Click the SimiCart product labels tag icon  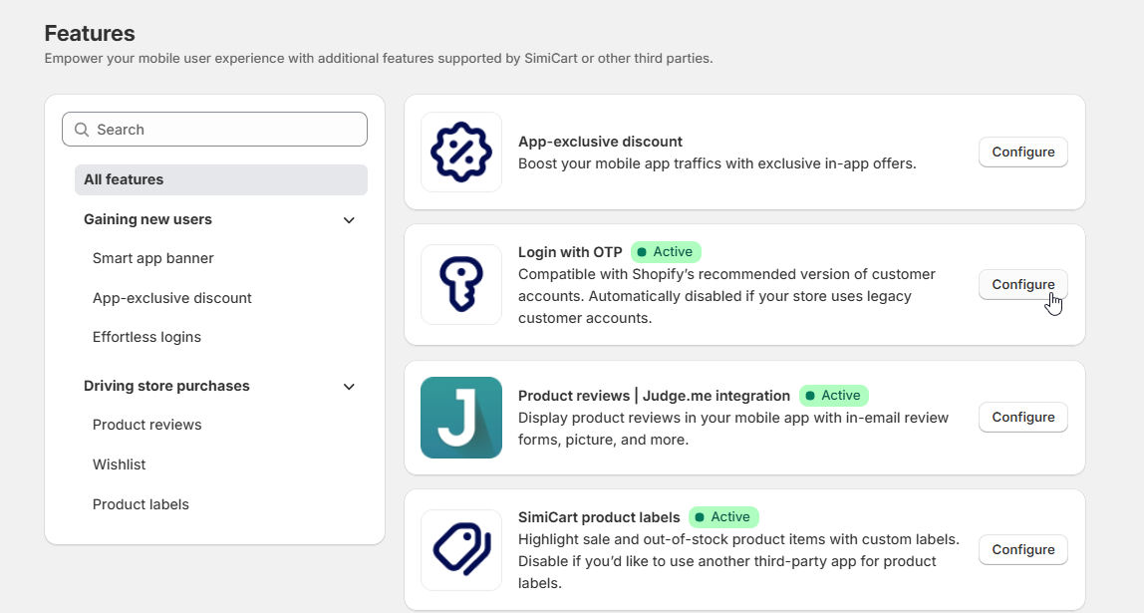pos(460,549)
